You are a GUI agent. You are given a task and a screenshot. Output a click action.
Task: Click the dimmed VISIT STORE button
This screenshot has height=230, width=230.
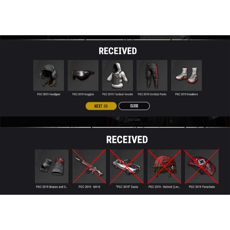click(x=134, y=120)
